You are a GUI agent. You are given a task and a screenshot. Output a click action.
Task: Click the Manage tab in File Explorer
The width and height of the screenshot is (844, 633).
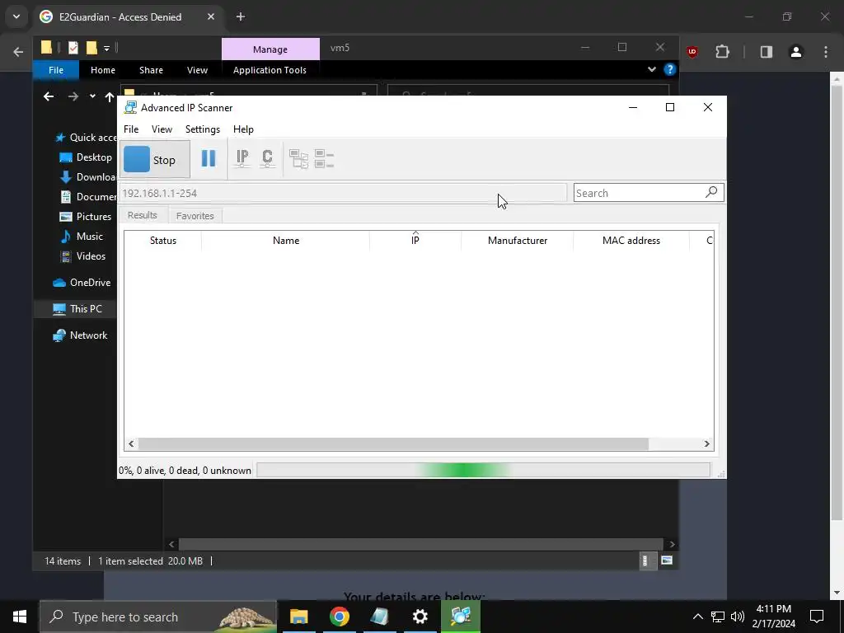click(x=270, y=49)
